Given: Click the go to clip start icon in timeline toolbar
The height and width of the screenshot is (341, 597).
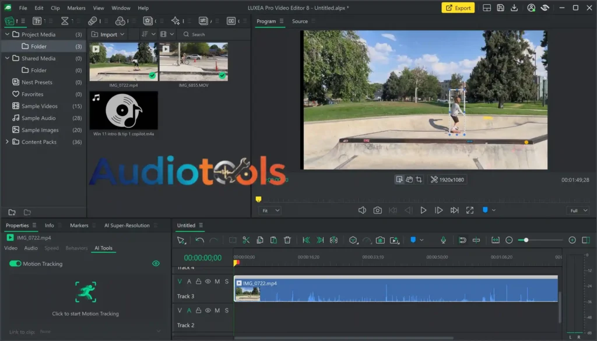Looking at the screenshot, I should coord(306,240).
